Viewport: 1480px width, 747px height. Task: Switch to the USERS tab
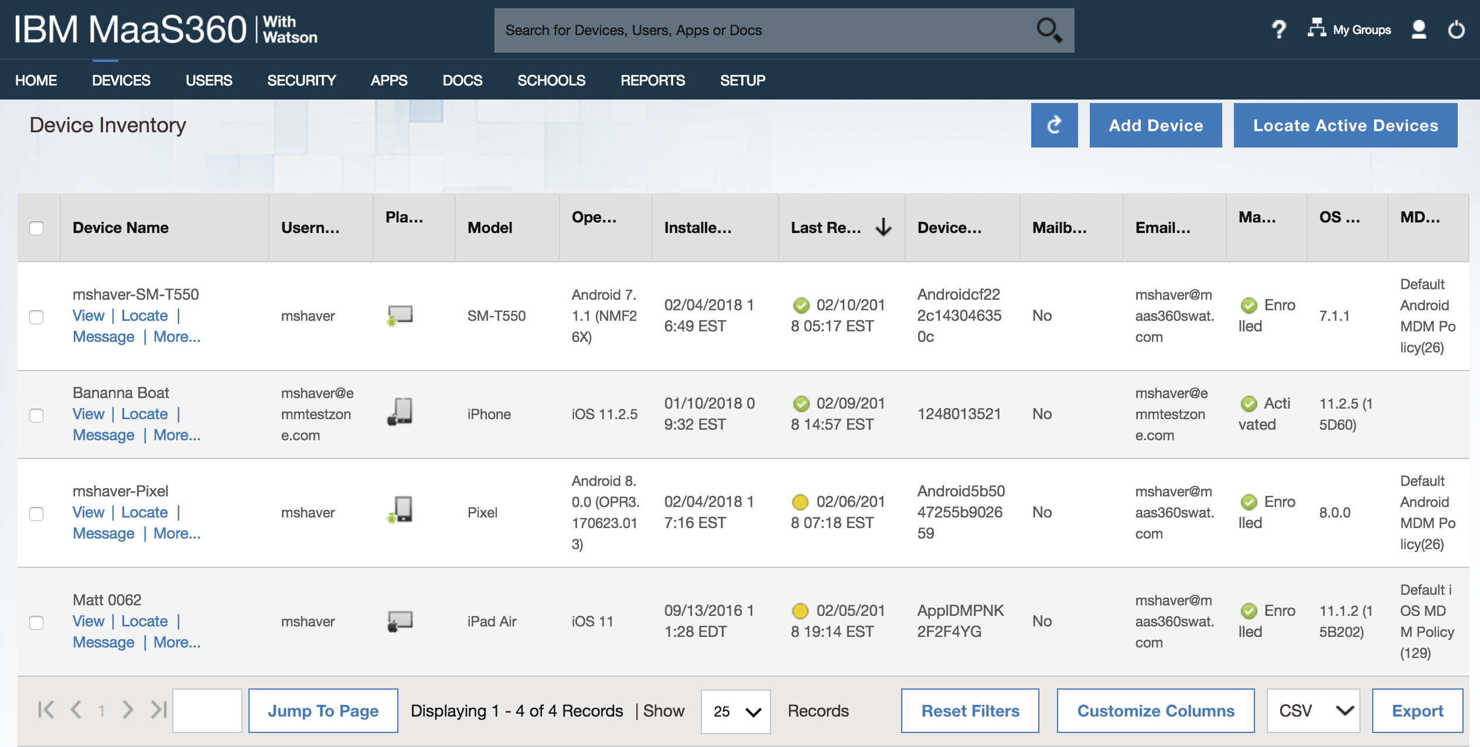pos(208,80)
